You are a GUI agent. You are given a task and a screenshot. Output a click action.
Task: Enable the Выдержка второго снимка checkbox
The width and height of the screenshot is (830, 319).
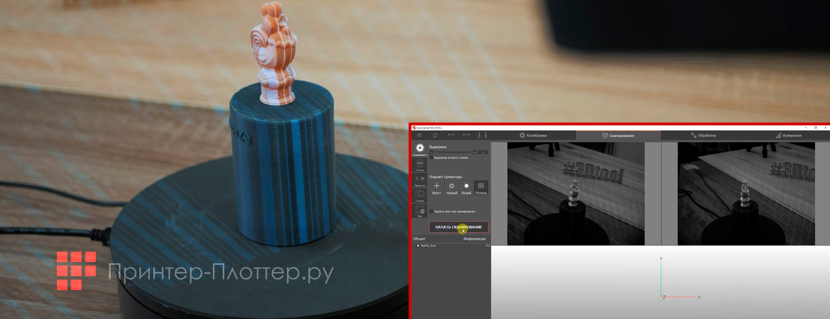[432, 158]
